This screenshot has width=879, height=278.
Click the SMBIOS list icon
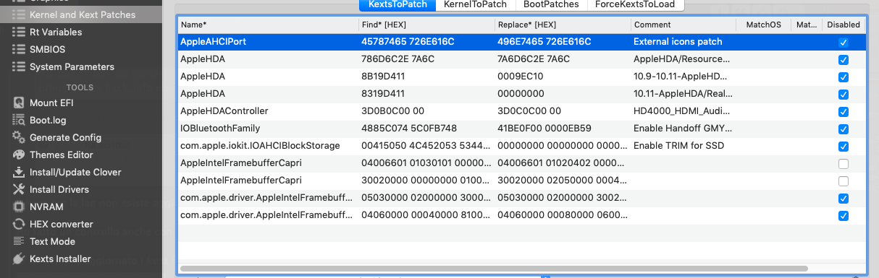18,49
